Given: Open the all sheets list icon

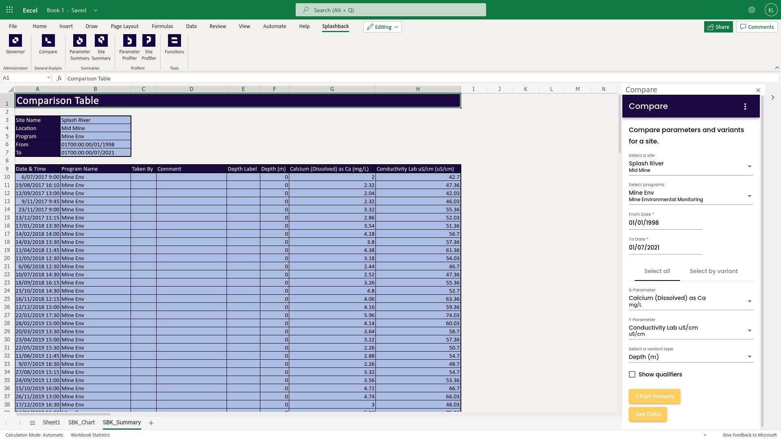Looking at the screenshot, I should (33, 423).
